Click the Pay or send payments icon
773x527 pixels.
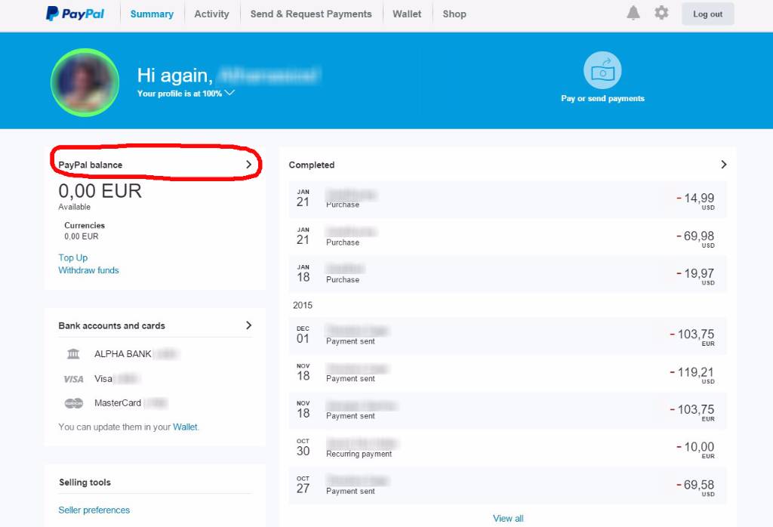(x=602, y=71)
